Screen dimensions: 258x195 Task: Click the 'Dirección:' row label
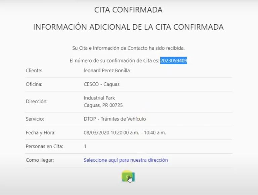point(37,102)
